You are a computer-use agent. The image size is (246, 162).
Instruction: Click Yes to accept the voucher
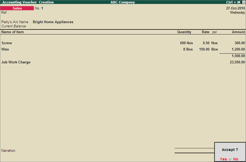(223, 159)
